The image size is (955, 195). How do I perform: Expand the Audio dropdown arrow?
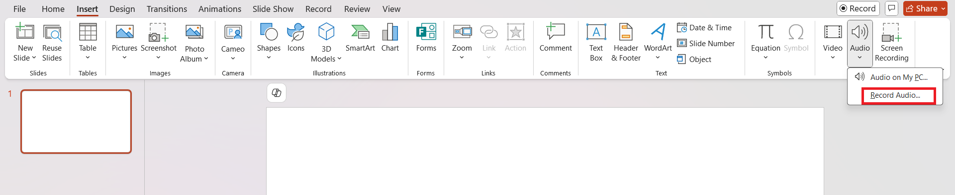tap(860, 58)
